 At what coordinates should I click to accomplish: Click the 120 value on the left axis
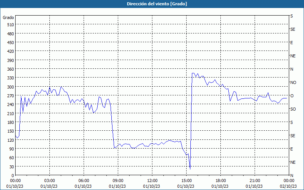click(11, 140)
